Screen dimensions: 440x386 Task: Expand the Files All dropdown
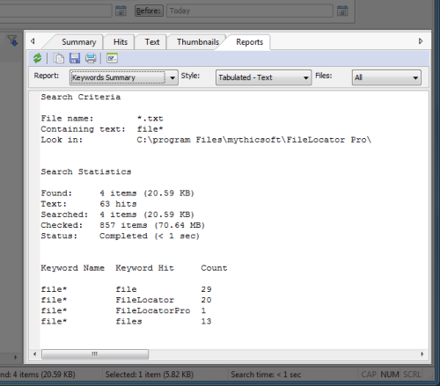386,77
